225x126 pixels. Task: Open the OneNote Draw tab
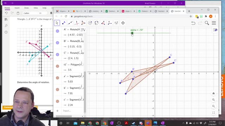tap(26, 8)
